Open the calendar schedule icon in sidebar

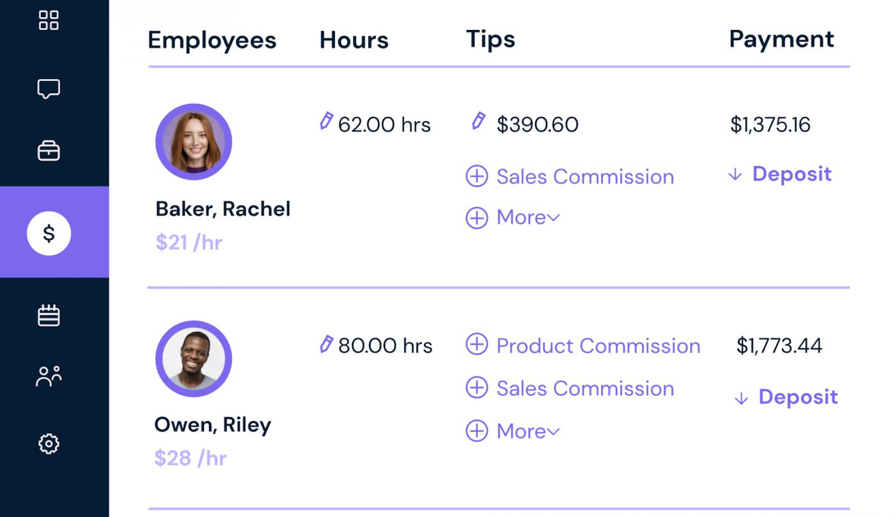pyautogui.click(x=49, y=315)
